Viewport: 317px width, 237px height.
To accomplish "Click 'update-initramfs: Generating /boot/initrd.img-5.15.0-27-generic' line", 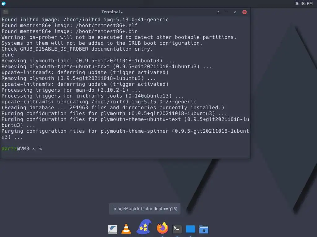I will (99, 102).
